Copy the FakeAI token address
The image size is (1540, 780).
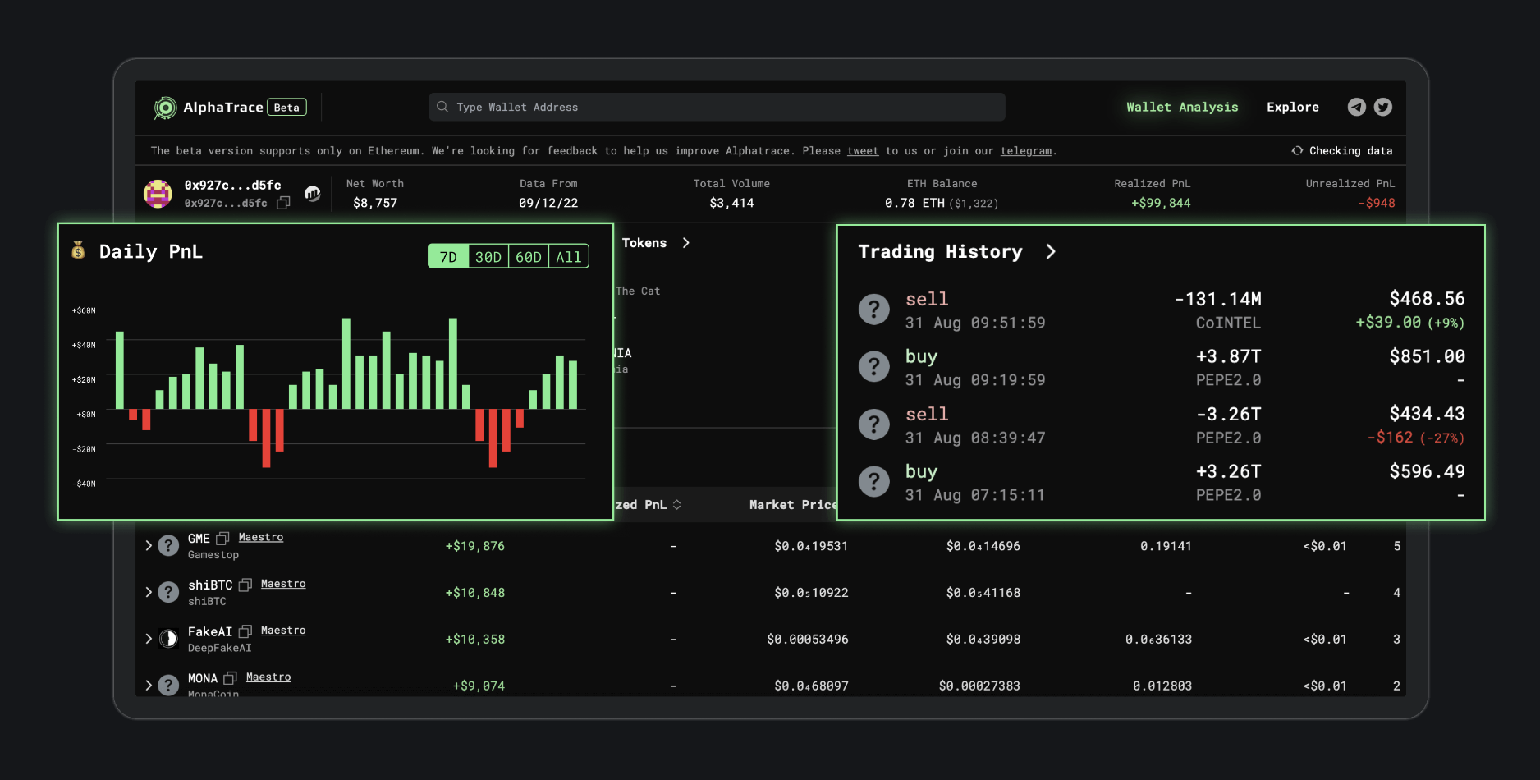245,632
